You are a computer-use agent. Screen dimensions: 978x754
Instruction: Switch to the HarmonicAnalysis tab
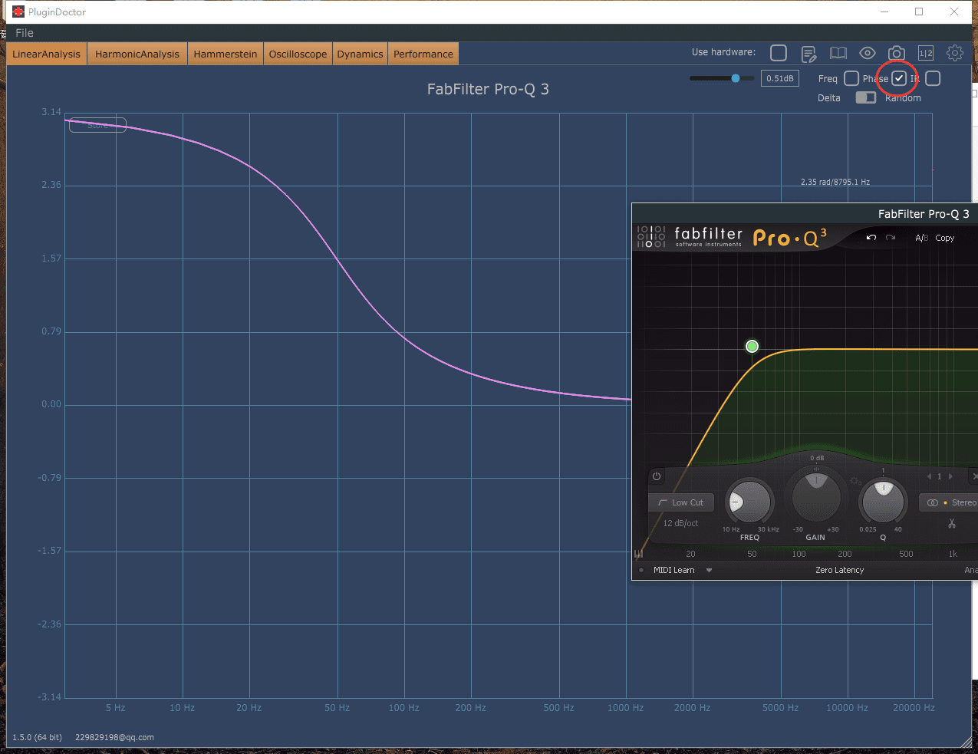point(137,54)
